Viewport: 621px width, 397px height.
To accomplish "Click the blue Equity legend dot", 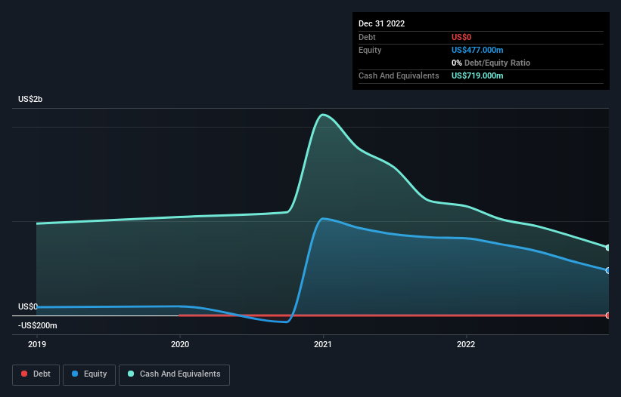I will click(x=75, y=374).
